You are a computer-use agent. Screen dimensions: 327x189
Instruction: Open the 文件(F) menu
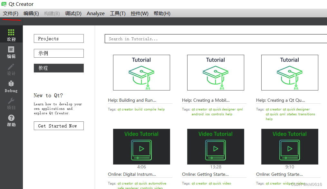tap(11, 13)
